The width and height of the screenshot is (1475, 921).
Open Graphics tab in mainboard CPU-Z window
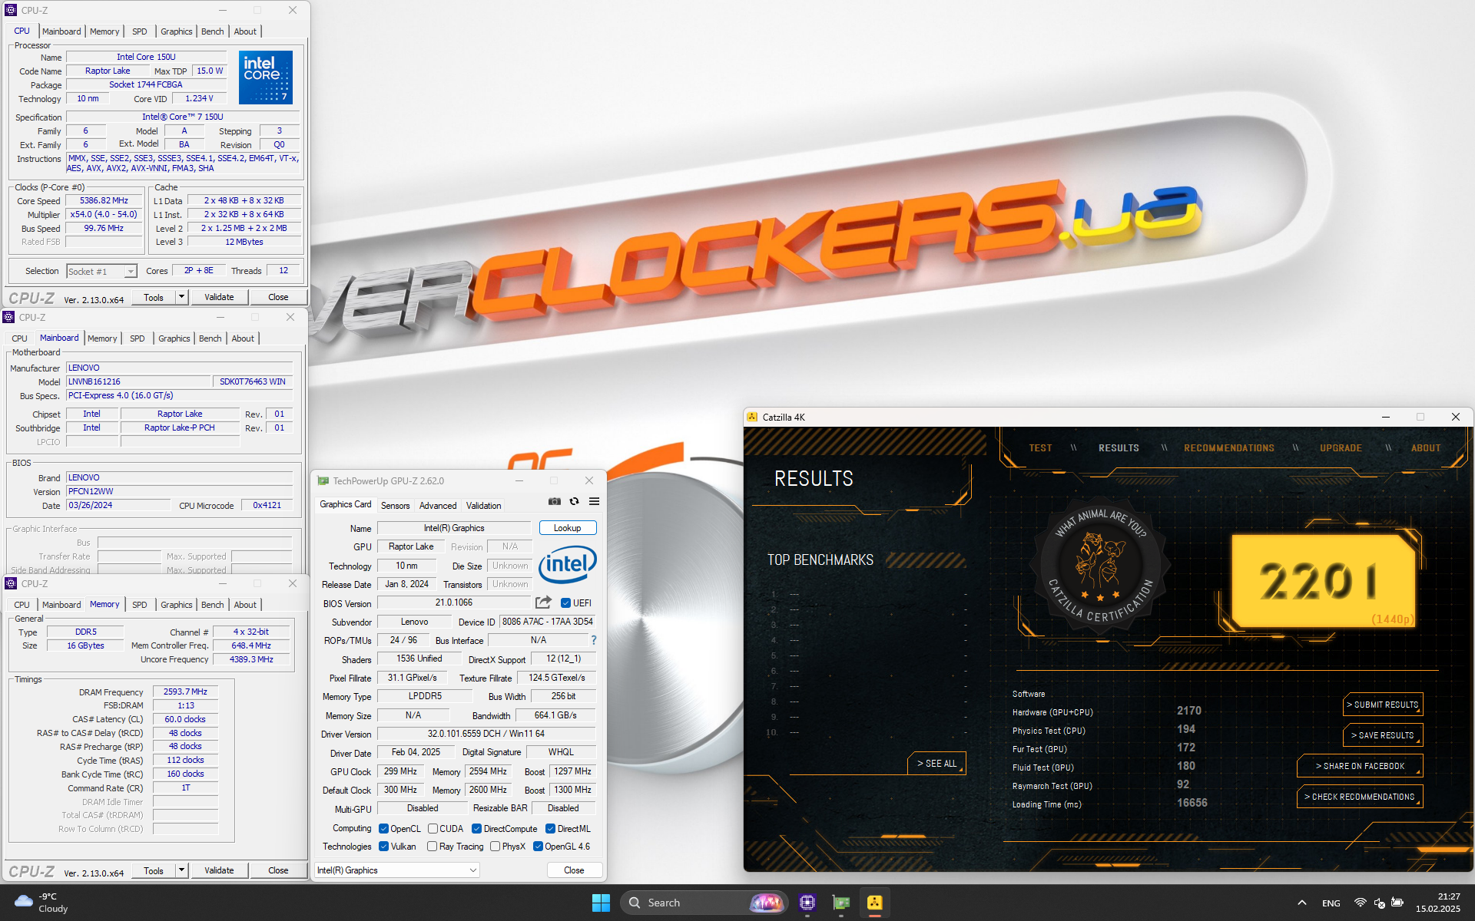tap(174, 338)
